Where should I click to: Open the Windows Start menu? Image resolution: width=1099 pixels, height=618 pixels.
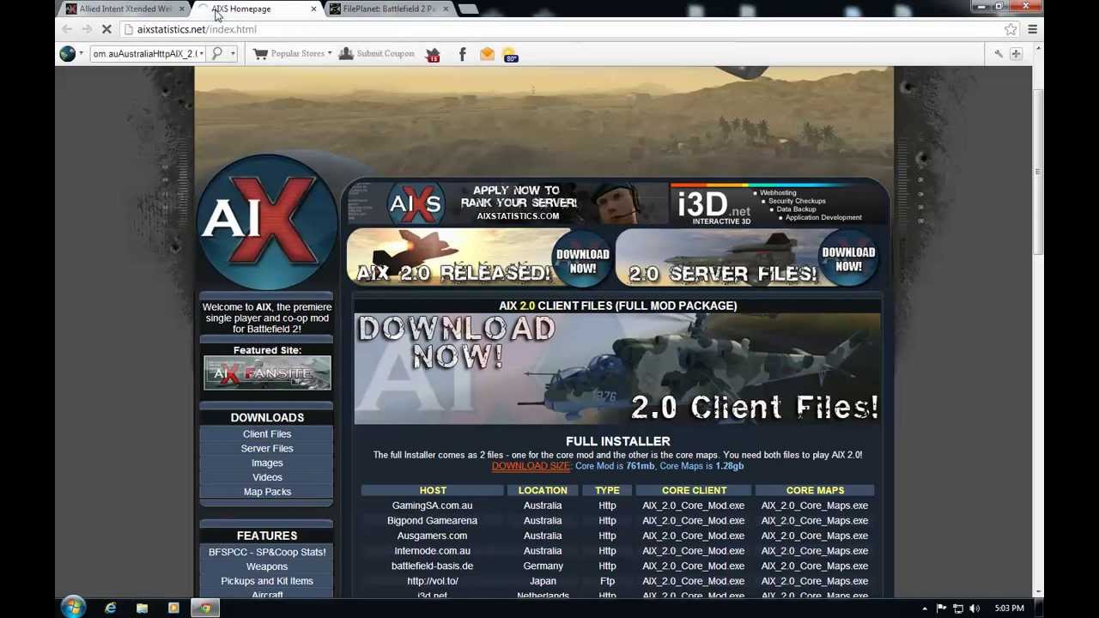[73, 608]
